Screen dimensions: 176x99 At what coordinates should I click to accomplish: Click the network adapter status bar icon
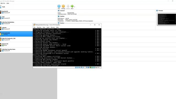tap(81, 67)
